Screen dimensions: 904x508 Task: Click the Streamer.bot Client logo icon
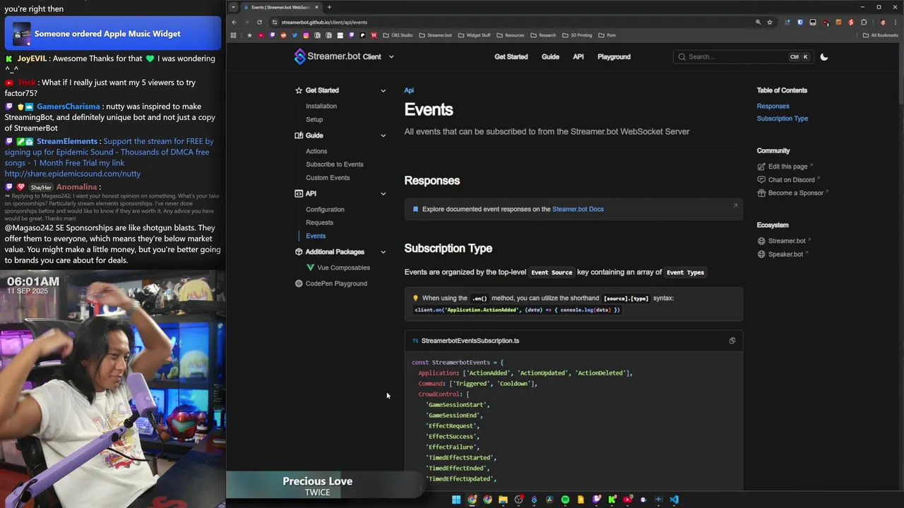pos(300,56)
